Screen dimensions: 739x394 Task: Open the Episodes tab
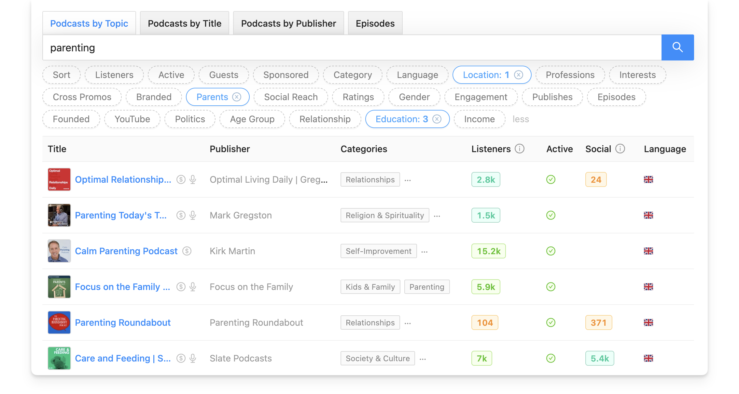pyautogui.click(x=375, y=23)
